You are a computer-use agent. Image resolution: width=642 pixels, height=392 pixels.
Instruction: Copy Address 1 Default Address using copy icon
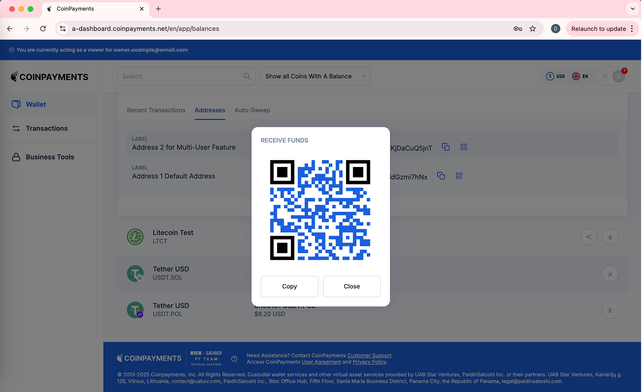[x=441, y=176]
